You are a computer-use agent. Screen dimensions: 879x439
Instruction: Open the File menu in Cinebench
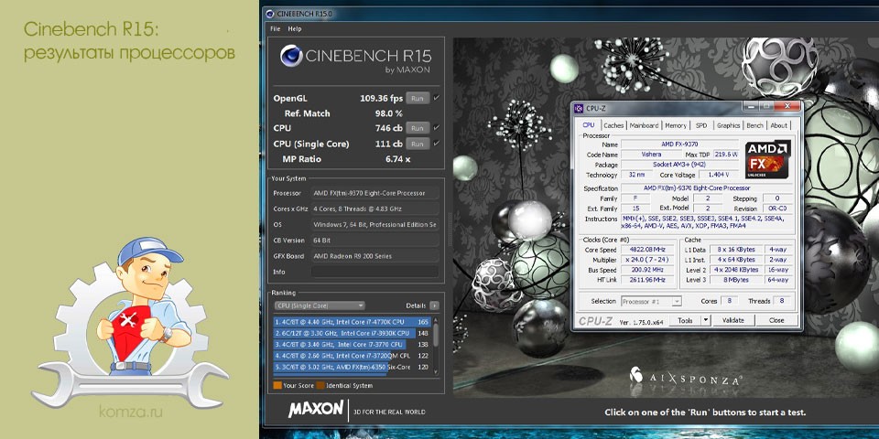[275, 28]
